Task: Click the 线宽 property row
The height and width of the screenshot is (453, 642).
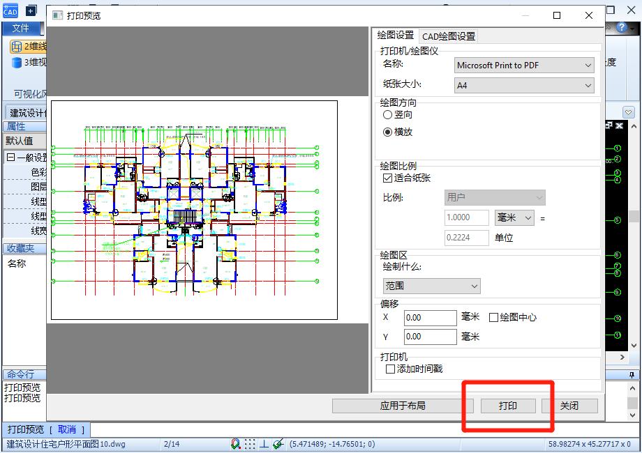Action: click(25, 231)
